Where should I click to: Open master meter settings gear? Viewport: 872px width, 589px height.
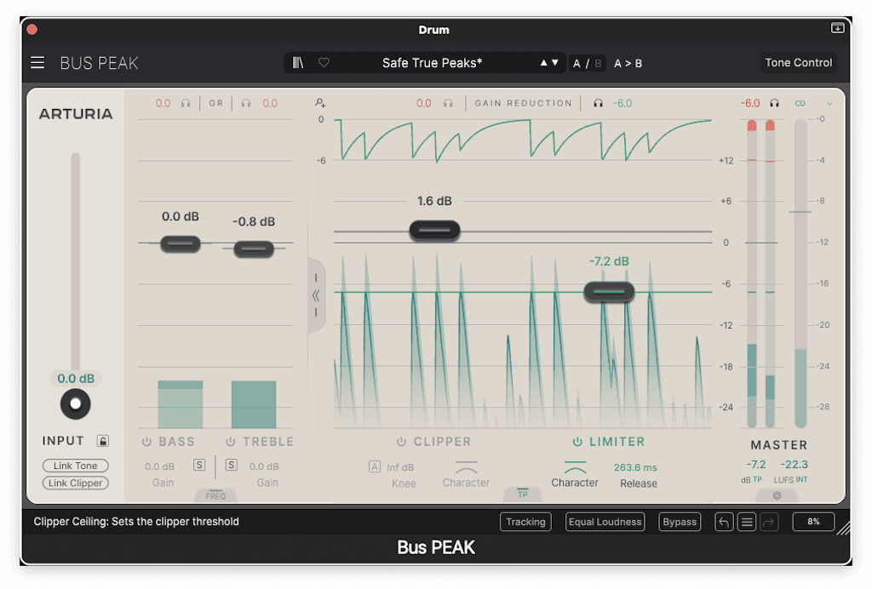pyautogui.click(x=777, y=495)
